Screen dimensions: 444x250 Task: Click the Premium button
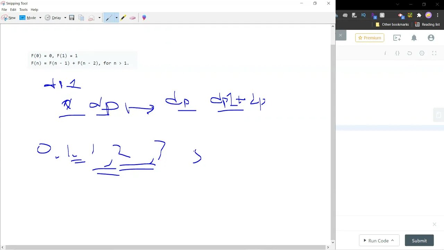coord(369,38)
